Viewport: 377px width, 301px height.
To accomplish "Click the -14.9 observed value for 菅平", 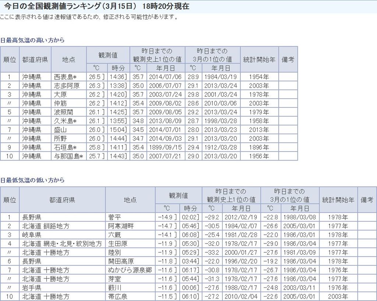I will [x=166, y=217].
